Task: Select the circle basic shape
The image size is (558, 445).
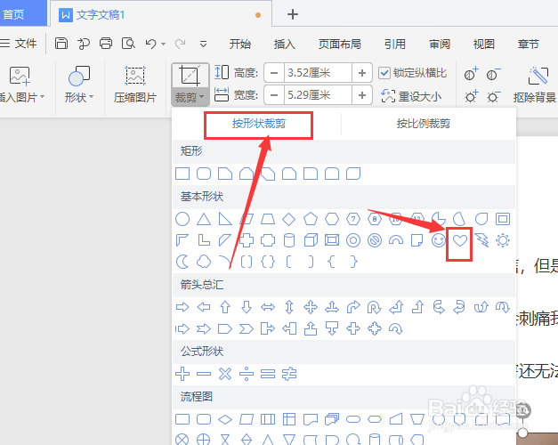Action: pyautogui.click(x=182, y=219)
